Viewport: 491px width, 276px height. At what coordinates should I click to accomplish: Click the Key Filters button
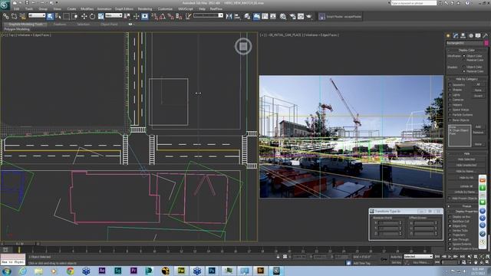420,262
